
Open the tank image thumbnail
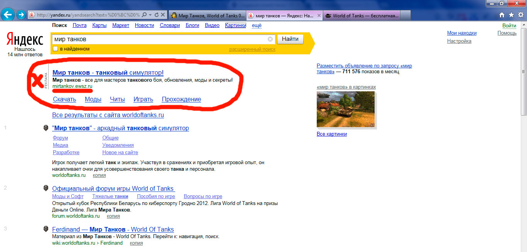[x=346, y=109]
